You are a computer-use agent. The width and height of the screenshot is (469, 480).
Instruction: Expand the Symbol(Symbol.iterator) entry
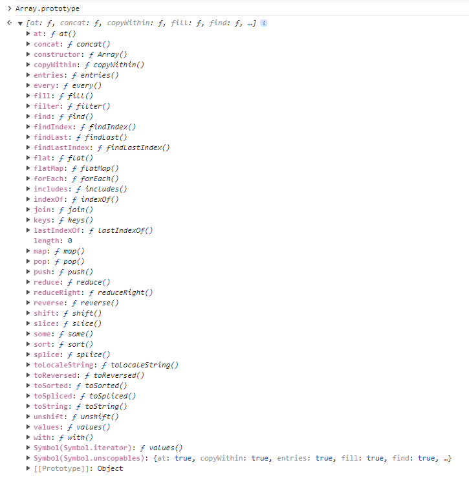[28, 448]
